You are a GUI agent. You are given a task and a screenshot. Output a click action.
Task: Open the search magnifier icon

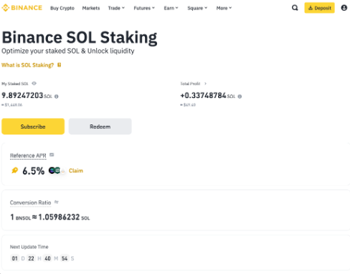[x=295, y=8]
